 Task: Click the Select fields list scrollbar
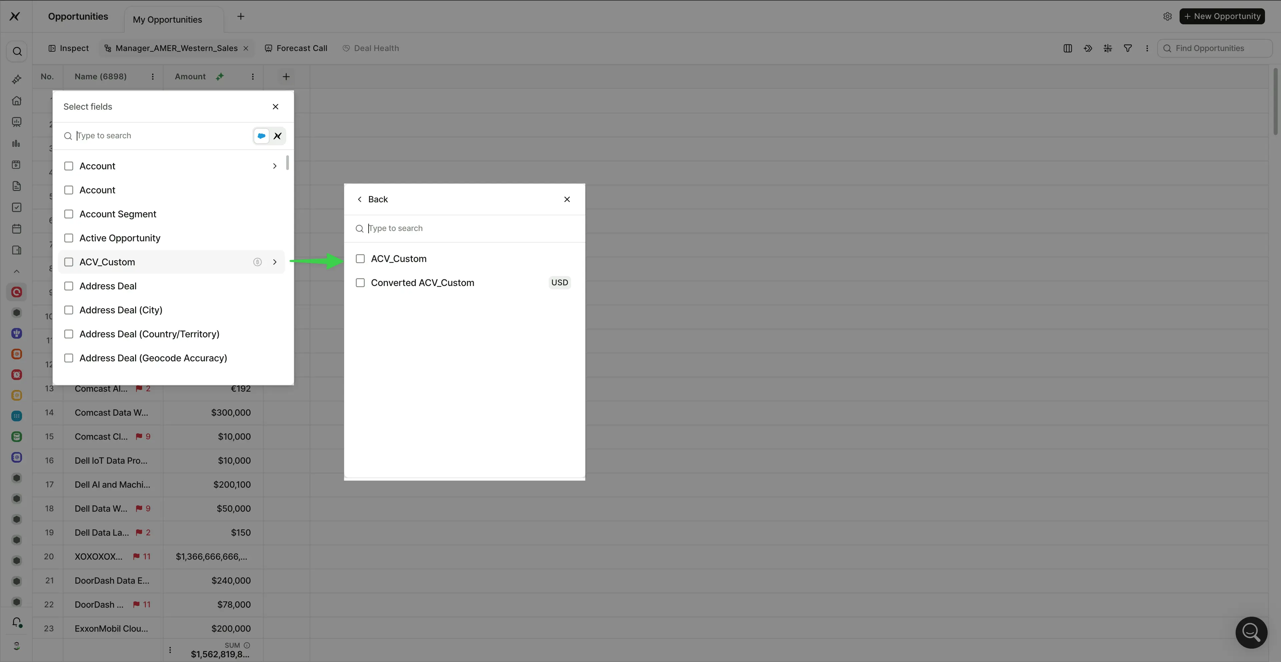(x=287, y=163)
